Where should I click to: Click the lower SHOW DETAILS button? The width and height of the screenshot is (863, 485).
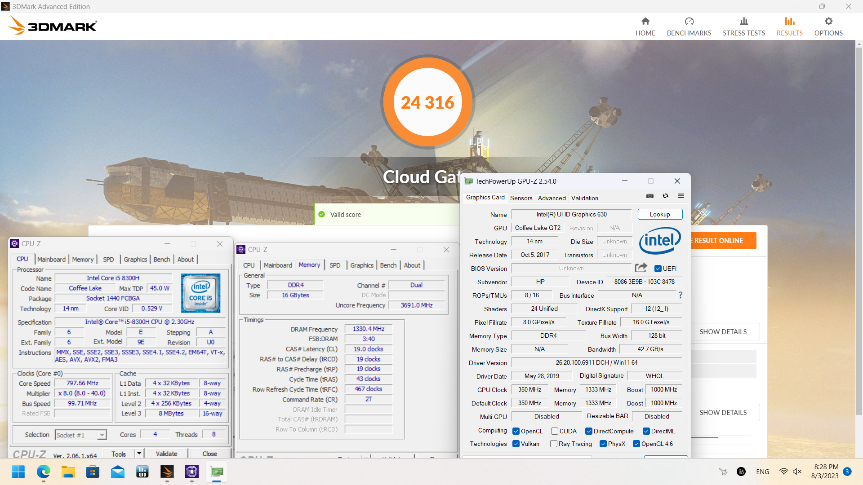click(x=723, y=412)
